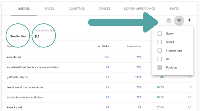Select impressions value 238

coord(139,67)
